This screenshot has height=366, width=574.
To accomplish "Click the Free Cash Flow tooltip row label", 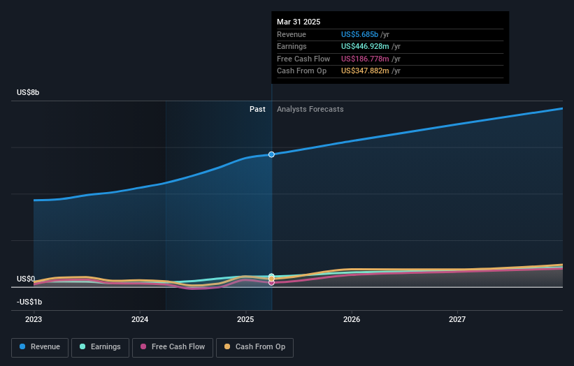I will 303,59.
